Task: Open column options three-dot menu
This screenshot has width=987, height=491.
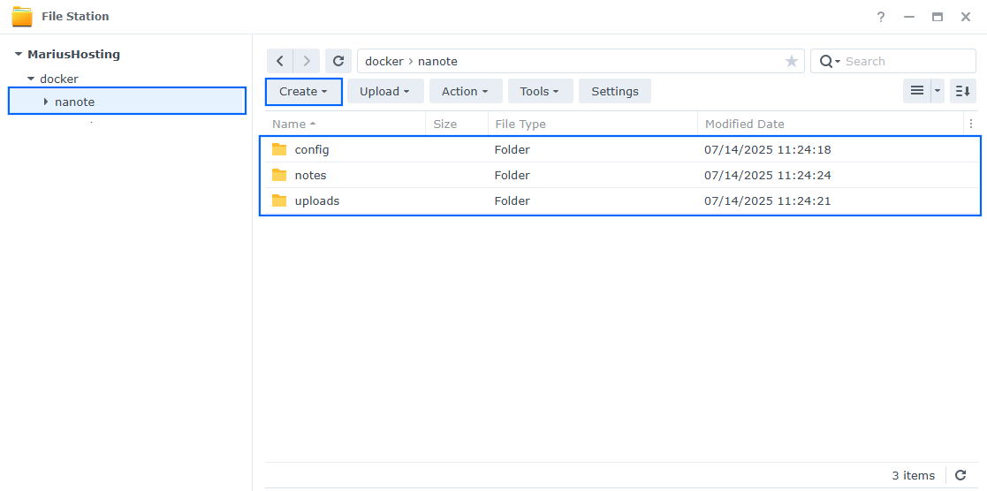Action: click(970, 124)
